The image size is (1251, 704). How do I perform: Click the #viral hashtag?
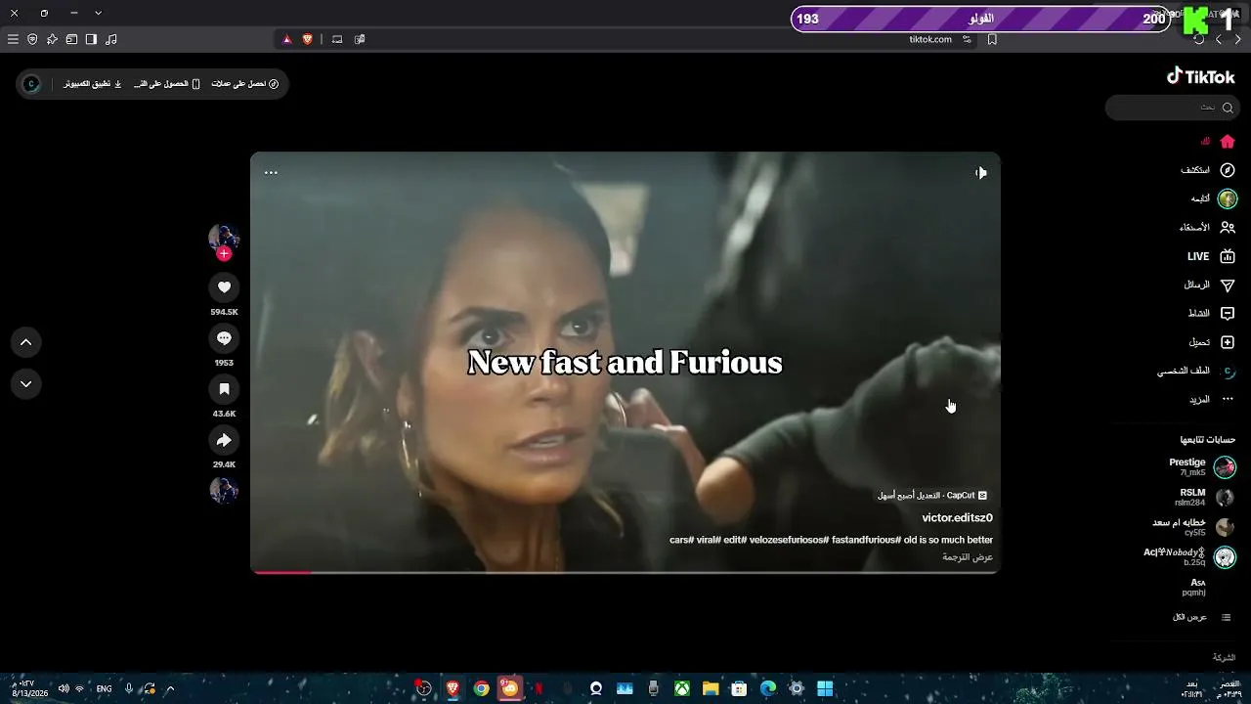pos(709,540)
